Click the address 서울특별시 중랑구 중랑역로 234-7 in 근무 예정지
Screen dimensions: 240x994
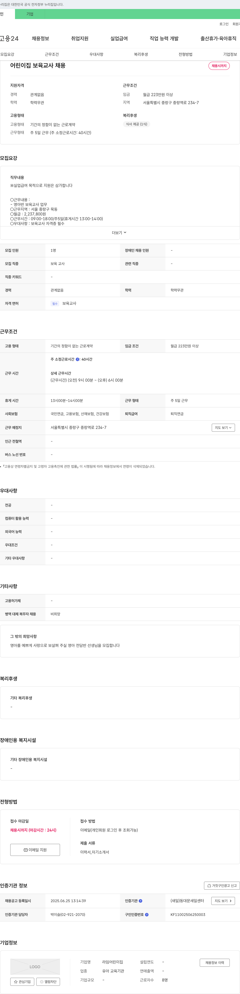point(78,427)
